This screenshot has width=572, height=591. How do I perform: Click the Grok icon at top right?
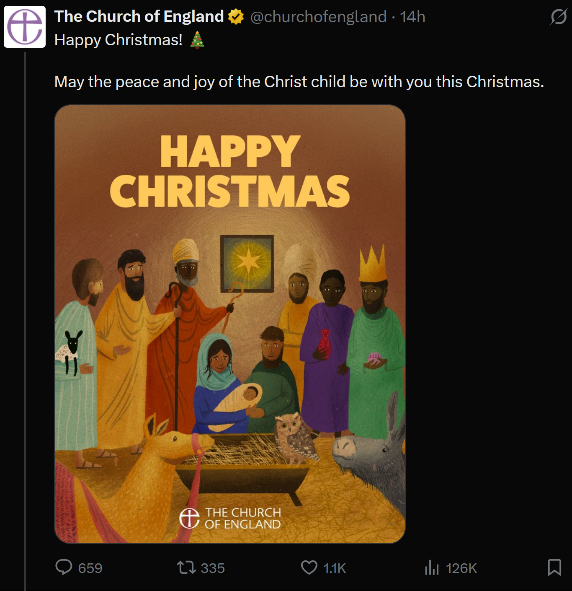point(558,17)
